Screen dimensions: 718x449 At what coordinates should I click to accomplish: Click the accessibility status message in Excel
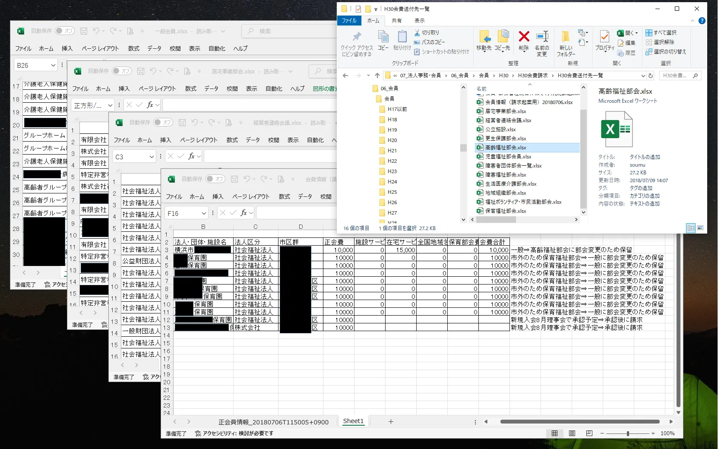click(x=234, y=433)
